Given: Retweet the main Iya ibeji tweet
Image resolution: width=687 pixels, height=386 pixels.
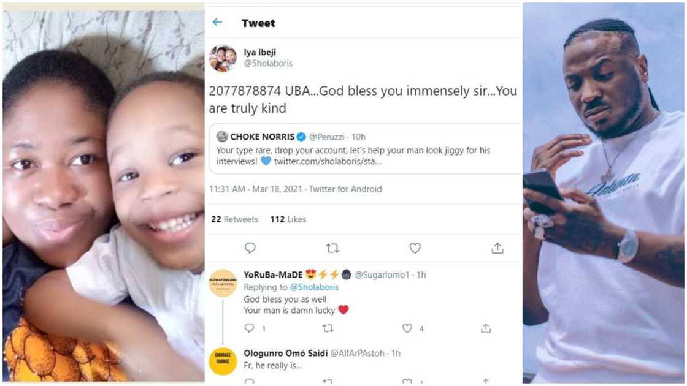Looking at the screenshot, I should (x=332, y=248).
